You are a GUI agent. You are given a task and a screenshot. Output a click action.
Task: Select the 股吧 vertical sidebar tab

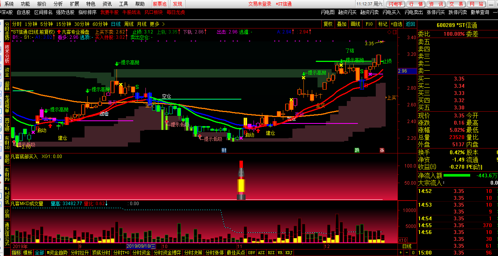(x=7, y=159)
